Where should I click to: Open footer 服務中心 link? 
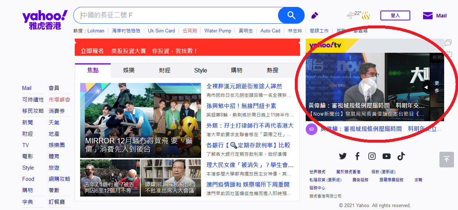pyautogui.click(x=317, y=188)
